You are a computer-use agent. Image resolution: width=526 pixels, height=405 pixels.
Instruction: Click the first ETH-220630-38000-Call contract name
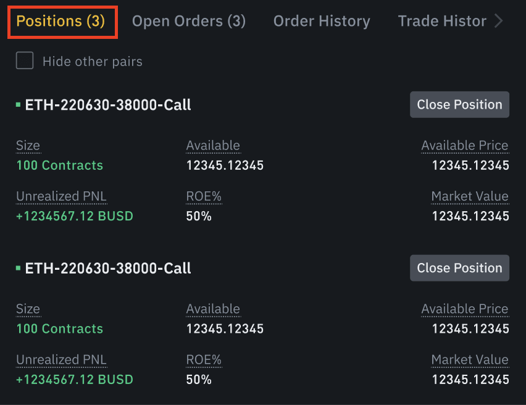point(108,105)
